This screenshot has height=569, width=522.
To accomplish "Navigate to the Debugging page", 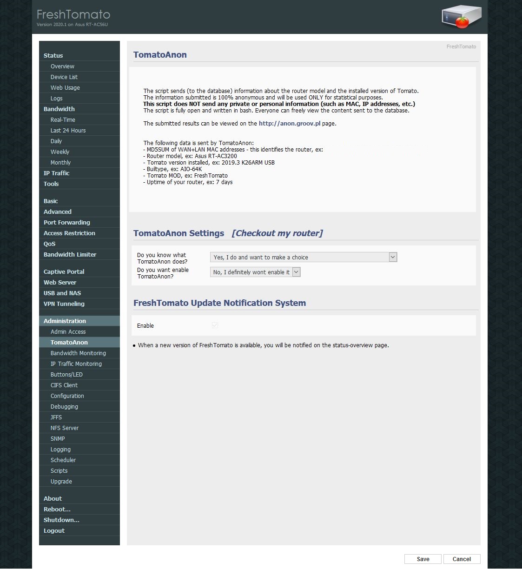I will [x=79, y=407].
